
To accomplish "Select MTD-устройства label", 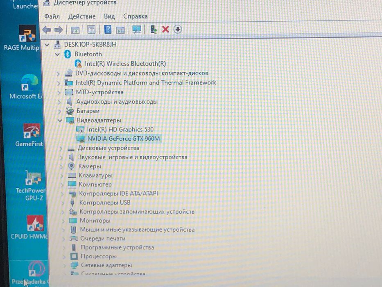I will 99,92.
